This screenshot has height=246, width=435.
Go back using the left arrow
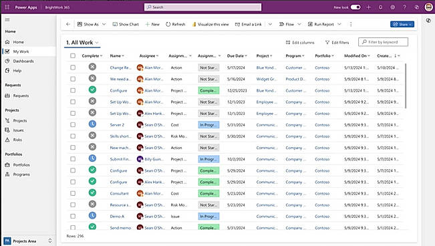[x=68, y=24]
